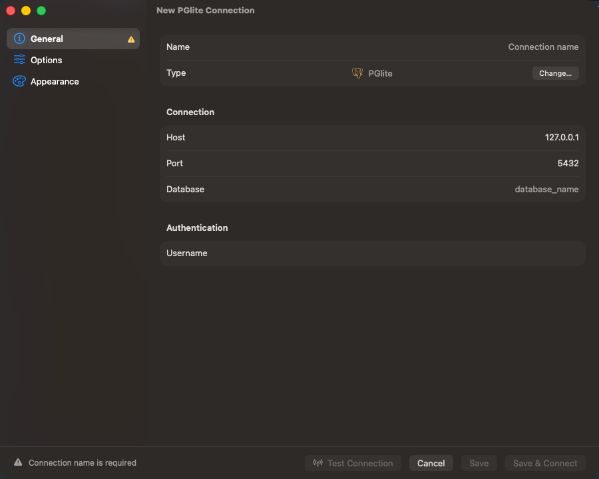The image size is (599, 479).
Task: Click the Test Connection button
Action: tap(353, 463)
